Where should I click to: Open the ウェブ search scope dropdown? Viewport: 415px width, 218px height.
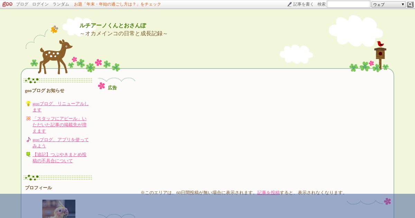[x=389, y=4]
